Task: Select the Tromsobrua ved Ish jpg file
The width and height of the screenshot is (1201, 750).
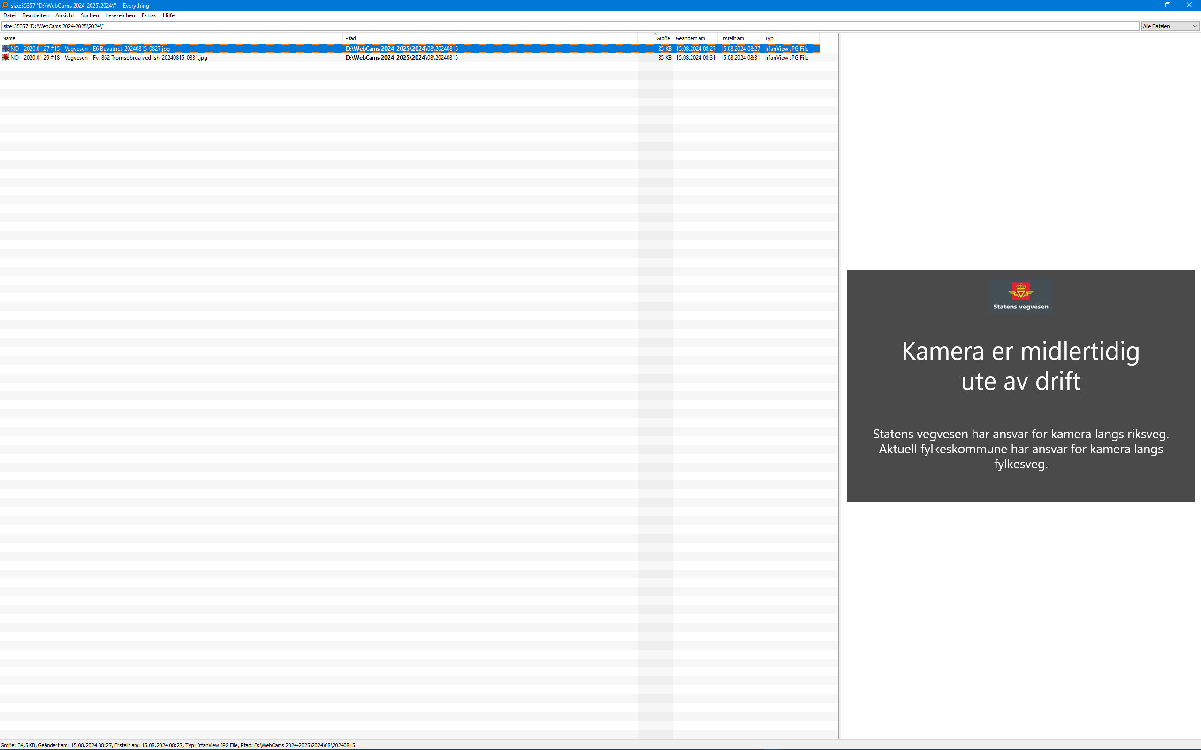Action: (109, 58)
